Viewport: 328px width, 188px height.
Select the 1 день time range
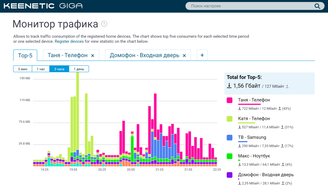79,69
